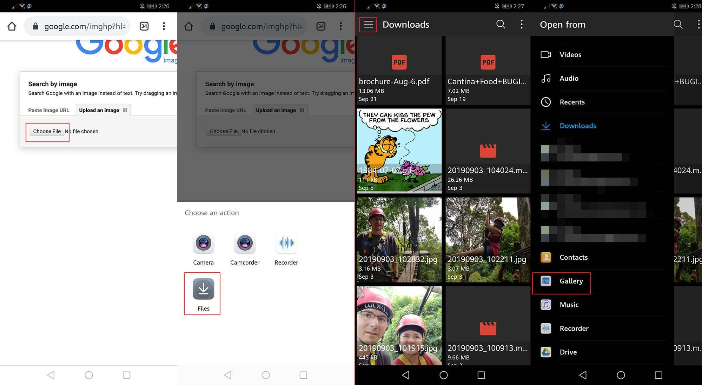702x385 pixels.
Task: Click Choose File button
Action: click(46, 131)
